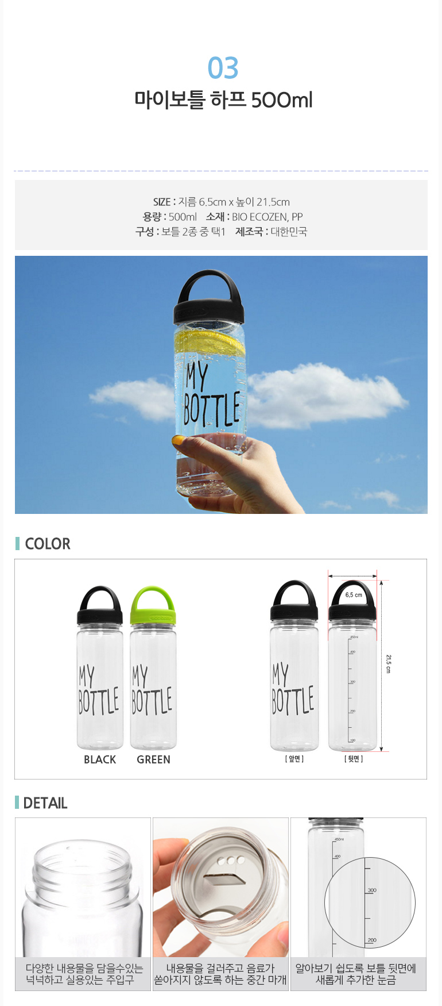
Task: Click the DETAIL section heading
Action: [x=45, y=803]
